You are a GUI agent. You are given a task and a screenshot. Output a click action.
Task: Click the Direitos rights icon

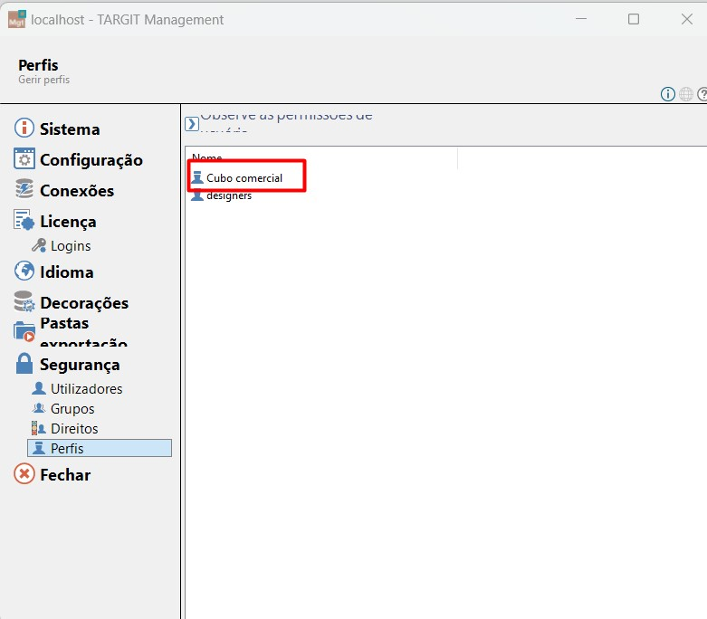pyautogui.click(x=39, y=428)
